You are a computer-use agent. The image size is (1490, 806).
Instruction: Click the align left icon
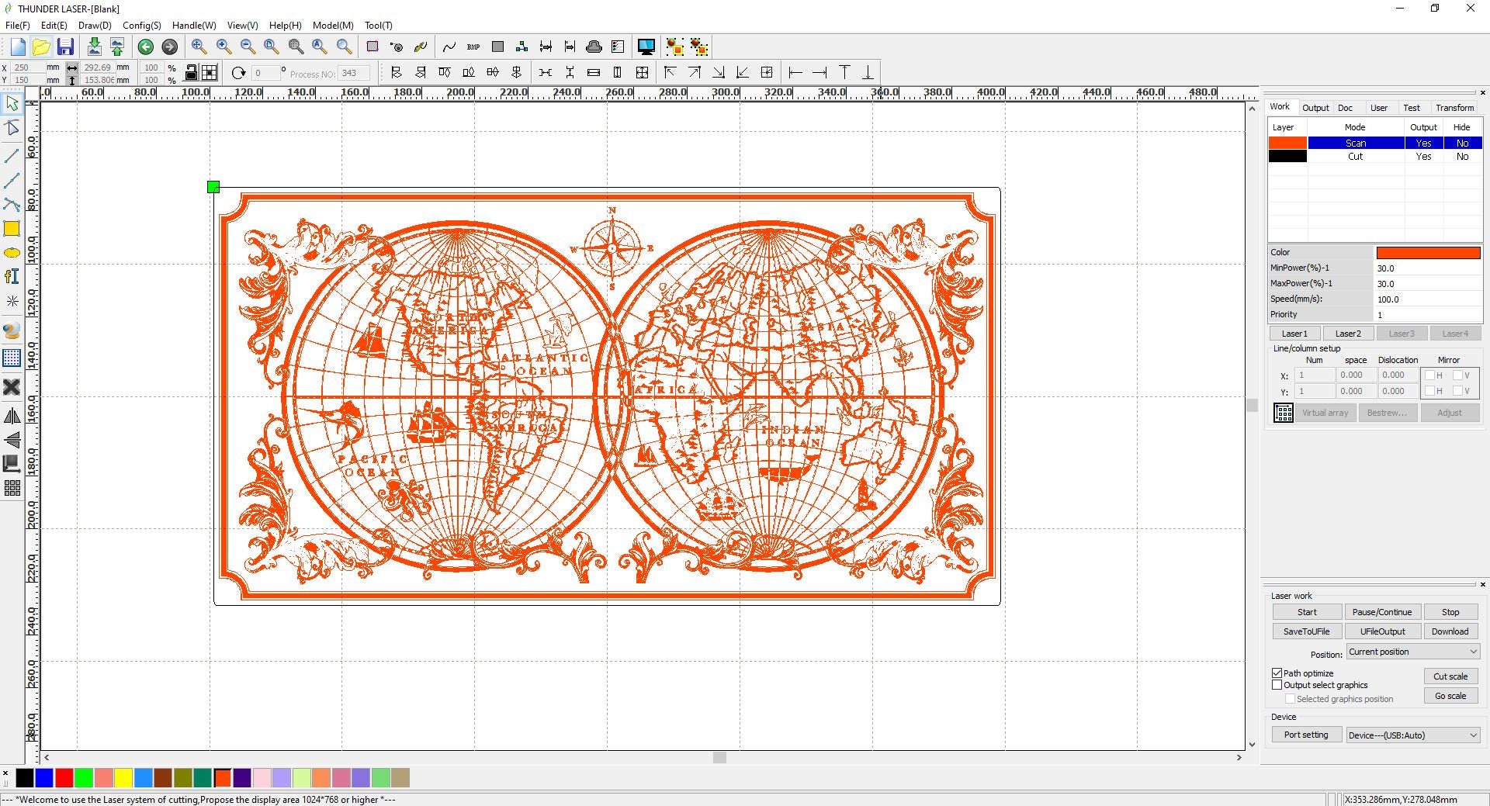pyautogui.click(x=397, y=72)
